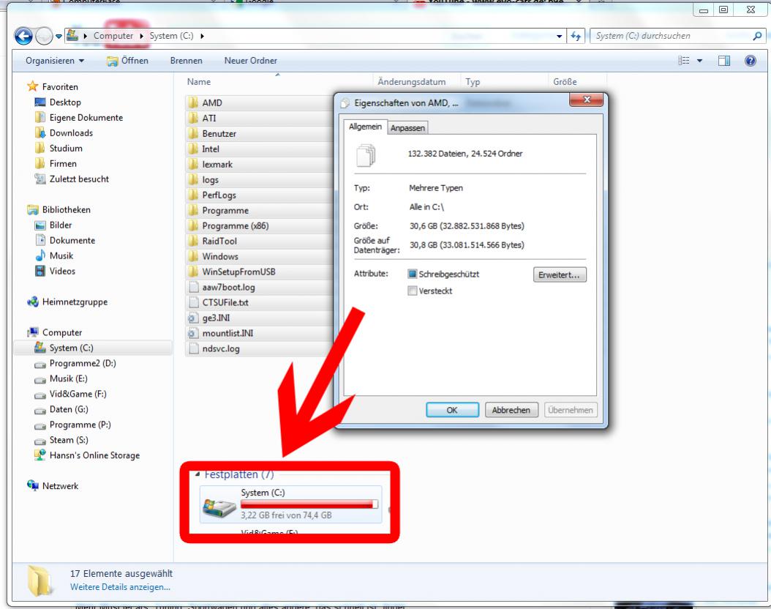This screenshot has height=609, width=771.
Task: Change view with the view mode icon
Action: [683, 61]
